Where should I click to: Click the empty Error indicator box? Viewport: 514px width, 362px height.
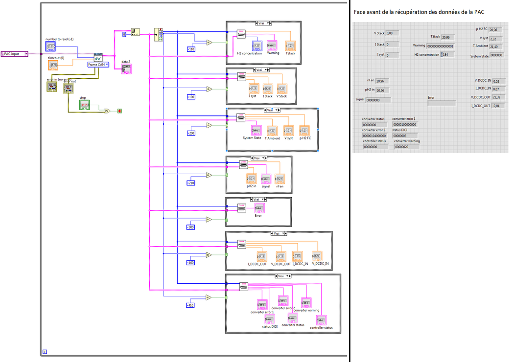[442, 103]
